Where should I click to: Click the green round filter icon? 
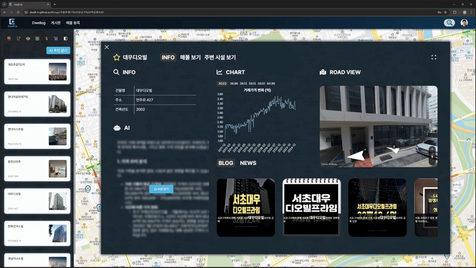[x=28, y=39]
